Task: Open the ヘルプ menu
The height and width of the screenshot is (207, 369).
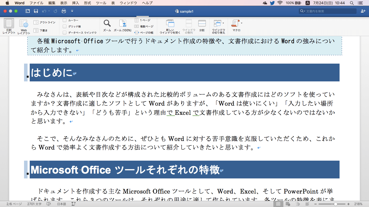Action: coord(147,3)
